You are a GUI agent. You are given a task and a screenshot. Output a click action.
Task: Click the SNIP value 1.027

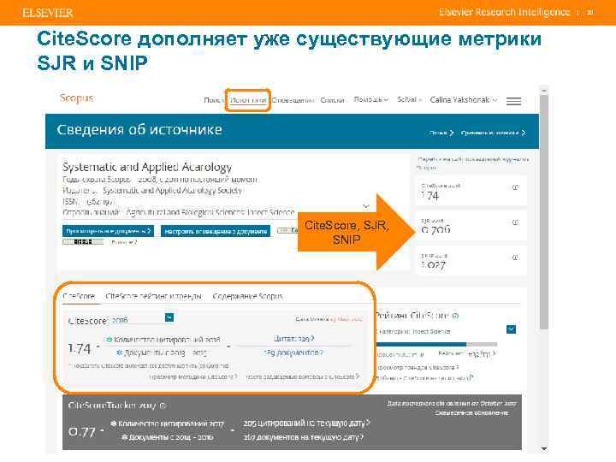click(x=433, y=265)
